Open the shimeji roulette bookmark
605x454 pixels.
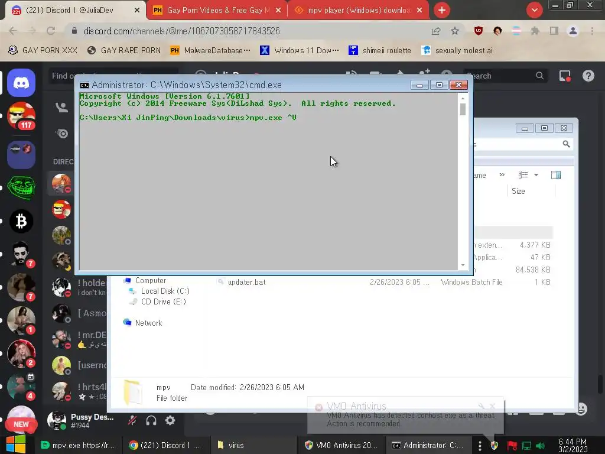[x=380, y=51]
